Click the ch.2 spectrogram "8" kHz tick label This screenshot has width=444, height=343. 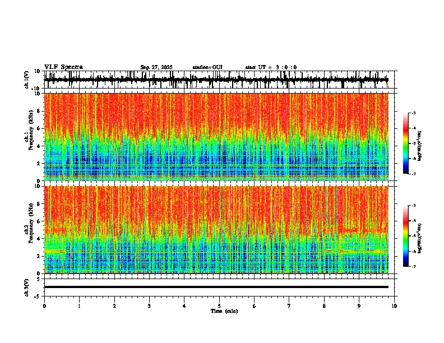(x=39, y=204)
